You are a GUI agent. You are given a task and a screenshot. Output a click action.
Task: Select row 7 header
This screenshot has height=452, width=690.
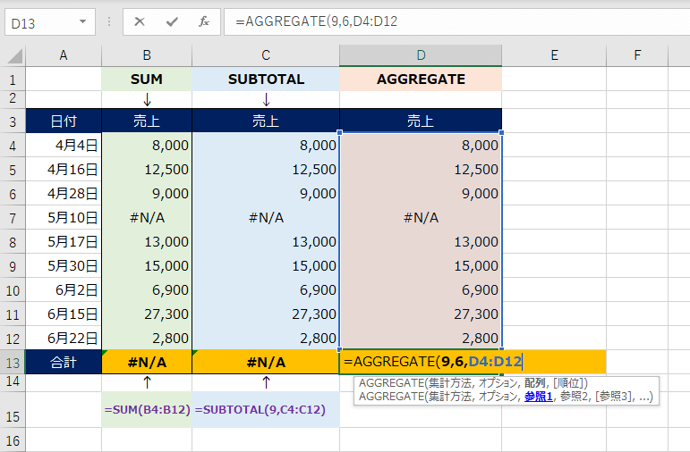[x=13, y=217]
